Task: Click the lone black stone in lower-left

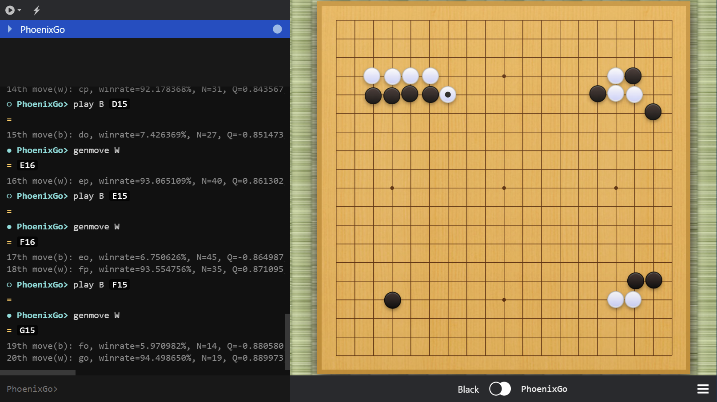Action: click(392, 300)
